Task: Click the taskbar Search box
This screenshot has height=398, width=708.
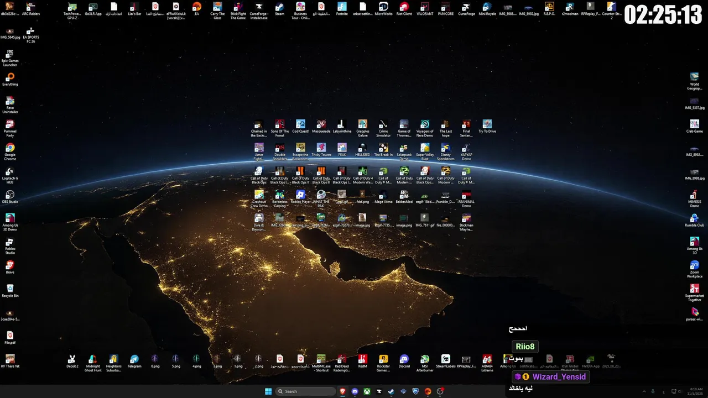Action: point(305,391)
